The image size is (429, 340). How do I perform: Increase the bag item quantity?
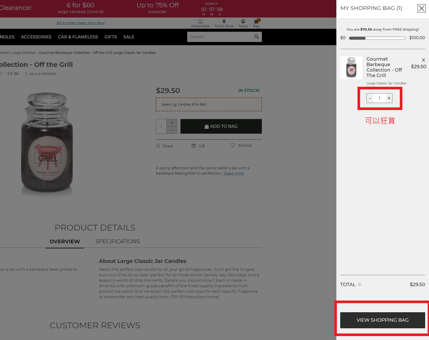(x=389, y=98)
